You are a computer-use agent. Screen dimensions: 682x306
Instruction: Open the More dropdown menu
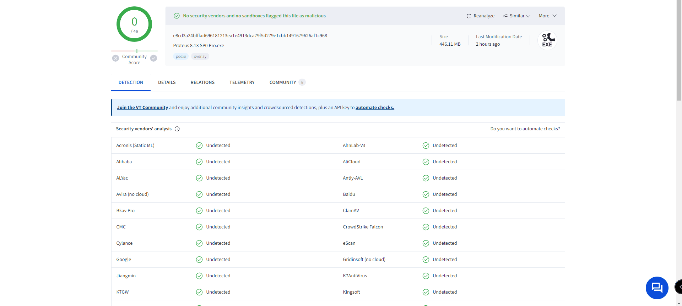(547, 16)
